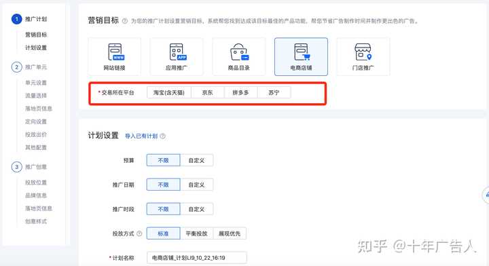Click the 导入已有计划 link
The width and height of the screenshot is (489, 266).
click(x=141, y=136)
